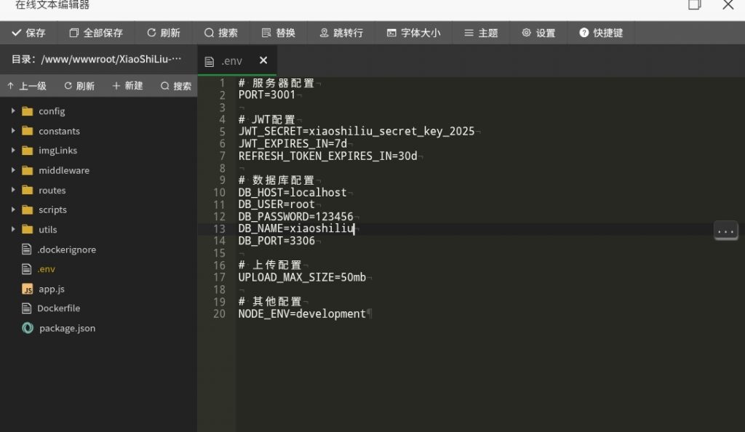Open the Replace tool in toolbar
The image size is (745, 432).
tap(278, 33)
